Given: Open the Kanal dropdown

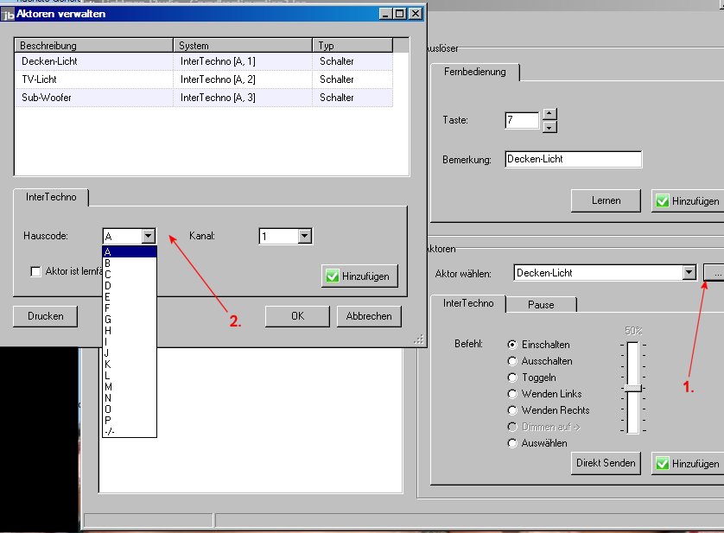Looking at the screenshot, I should tap(303, 236).
